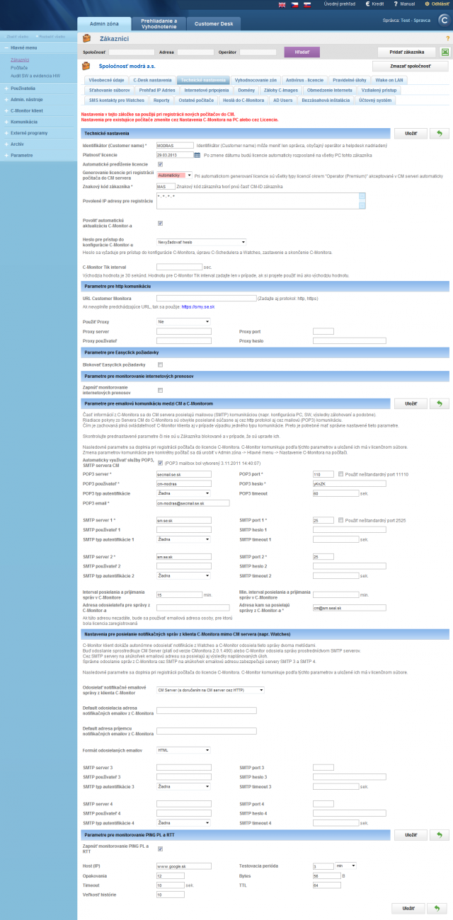Click Pridať zákazníka button
Viewport: 453px width, 920px height.
pos(406,52)
